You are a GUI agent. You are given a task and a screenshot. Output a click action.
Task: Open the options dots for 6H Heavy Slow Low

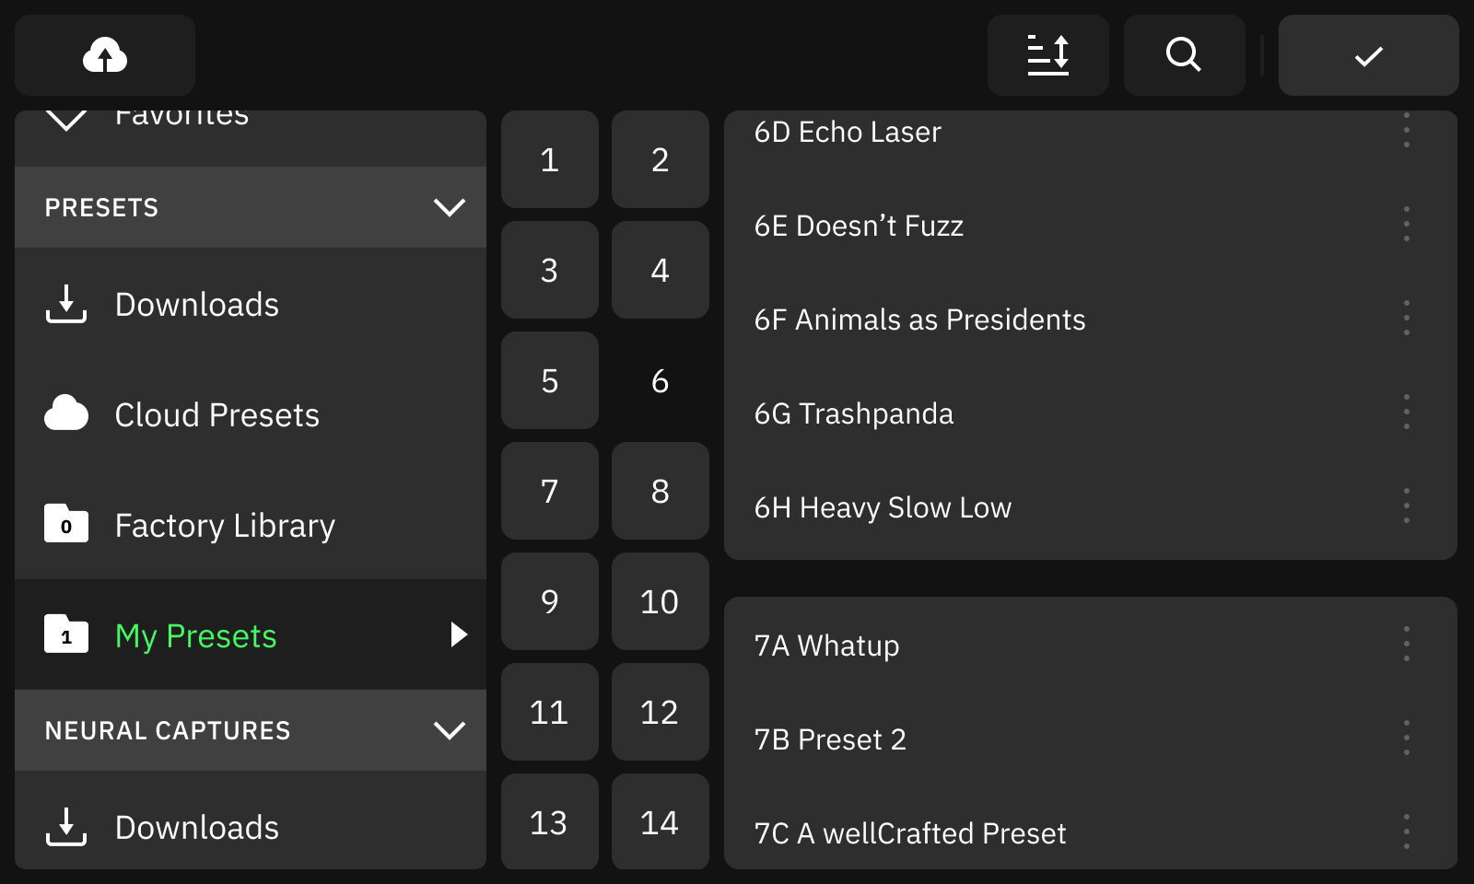(x=1406, y=506)
